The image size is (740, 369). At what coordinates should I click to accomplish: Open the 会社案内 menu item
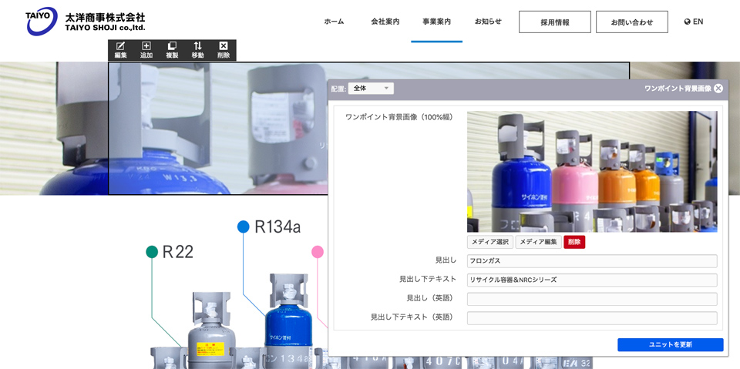[x=385, y=22]
